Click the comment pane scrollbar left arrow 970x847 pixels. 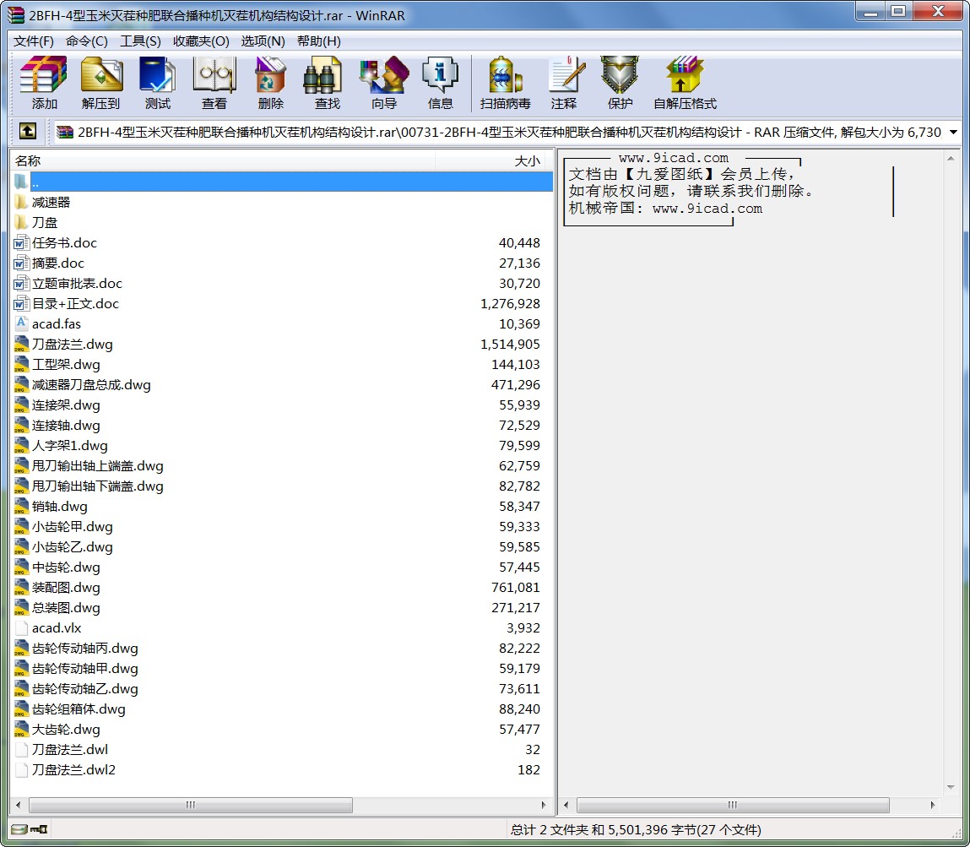pyautogui.click(x=566, y=805)
